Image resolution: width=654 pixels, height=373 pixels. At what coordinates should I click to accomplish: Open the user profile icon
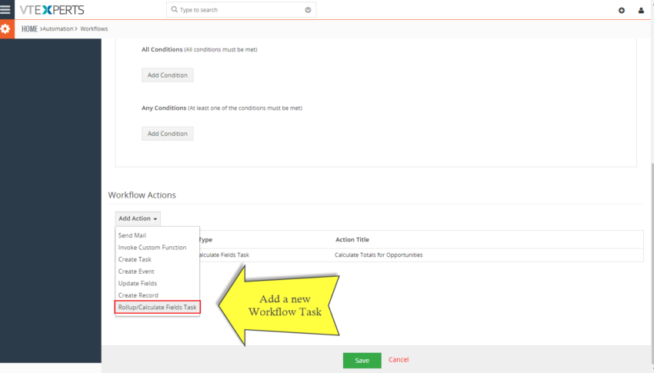(641, 11)
